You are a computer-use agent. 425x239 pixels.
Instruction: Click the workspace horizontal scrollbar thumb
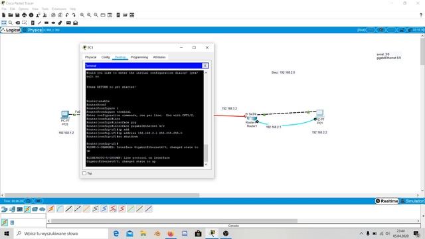pos(102,195)
